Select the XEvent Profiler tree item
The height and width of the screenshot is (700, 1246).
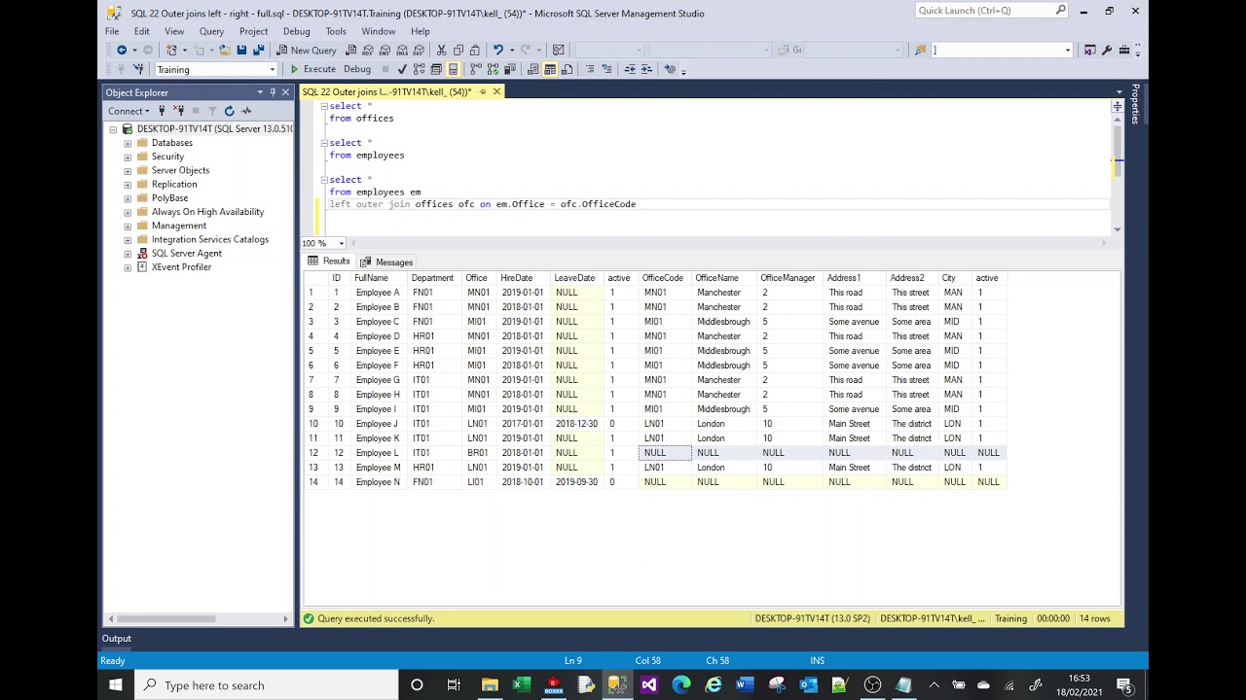[x=181, y=266]
